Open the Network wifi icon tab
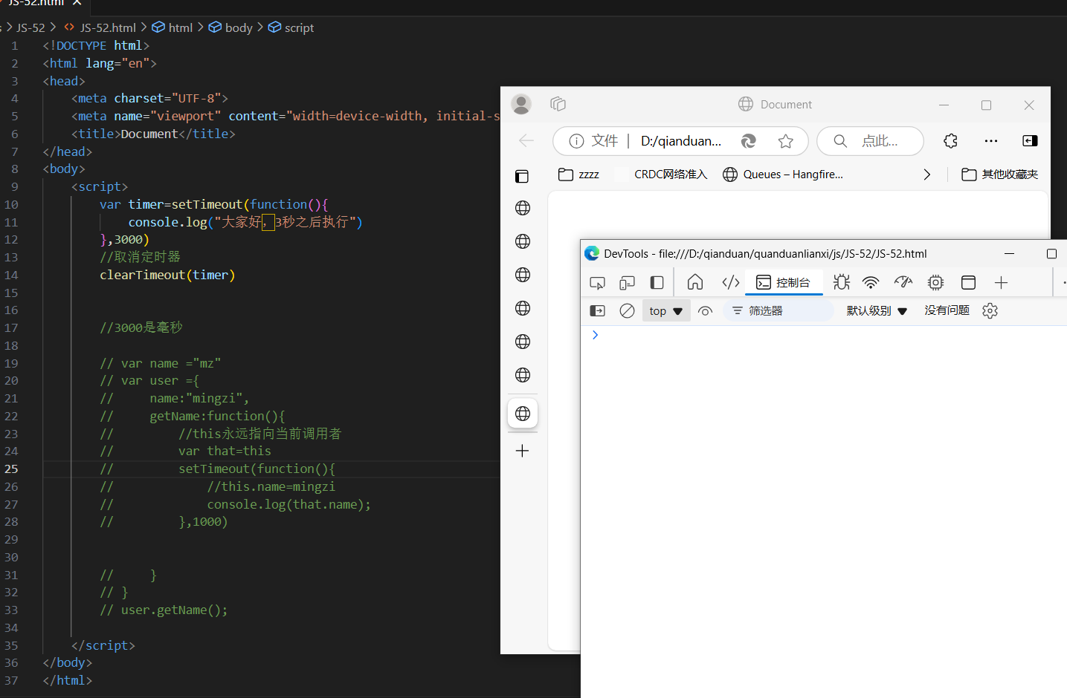Viewport: 1067px width, 698px height. tap(871, 282)
